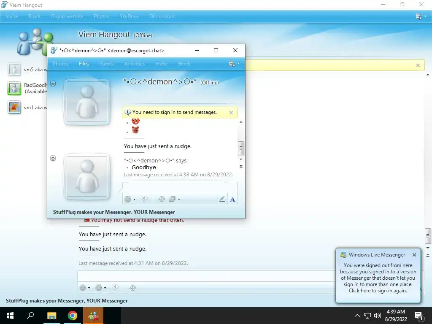
Task: Click the info icon in sign-in notice
Action: [127, 112]
